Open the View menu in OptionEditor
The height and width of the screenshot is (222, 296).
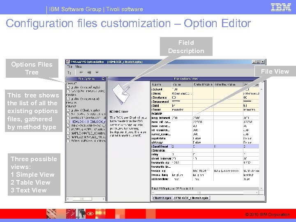[78, 67]
